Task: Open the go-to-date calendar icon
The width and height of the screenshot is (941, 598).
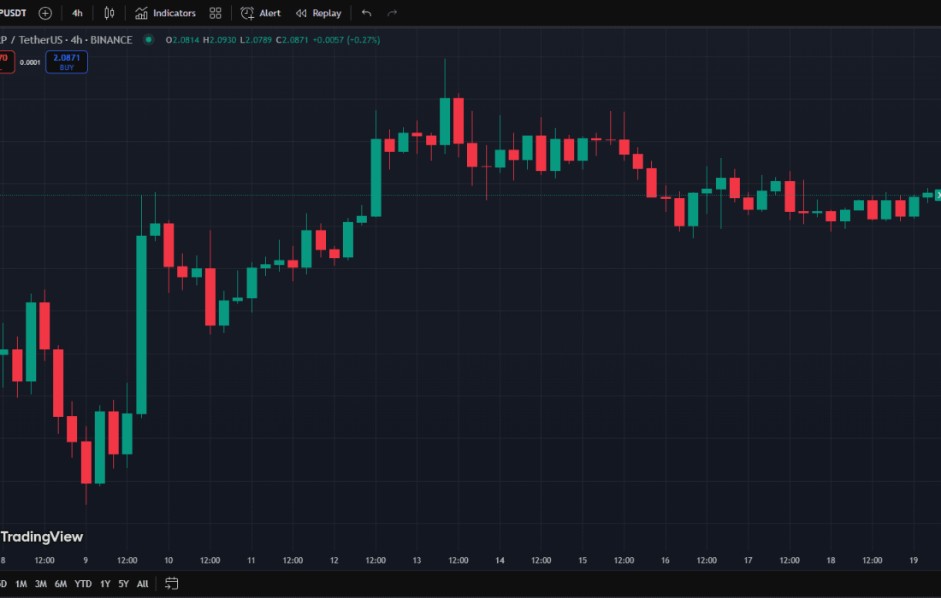Action: 172,583
